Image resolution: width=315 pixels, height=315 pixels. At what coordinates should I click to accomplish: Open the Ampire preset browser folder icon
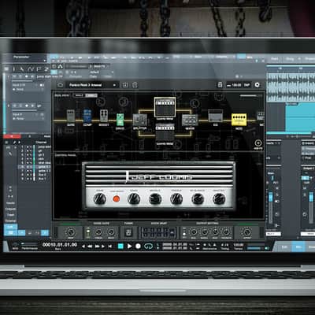(60, 85)
